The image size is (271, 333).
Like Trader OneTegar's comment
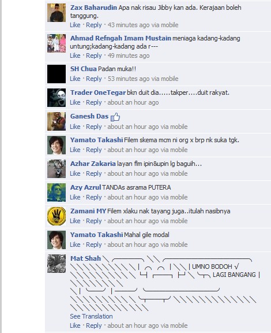pos(75,102)
